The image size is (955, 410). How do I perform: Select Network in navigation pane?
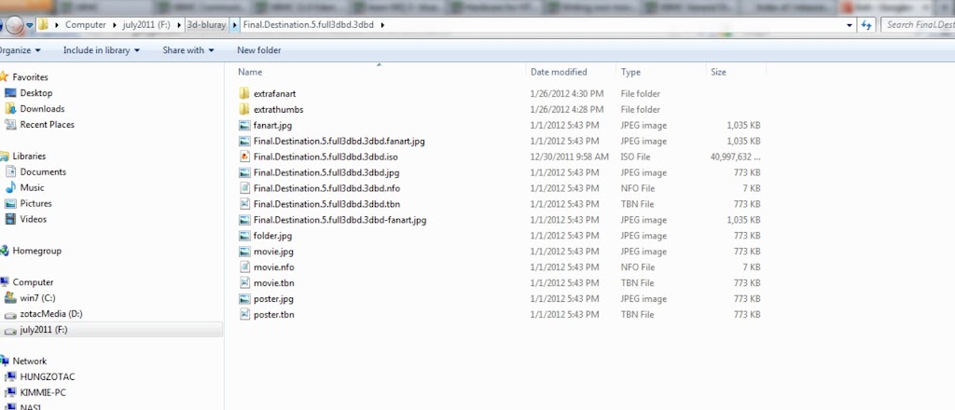click(29, 362)
